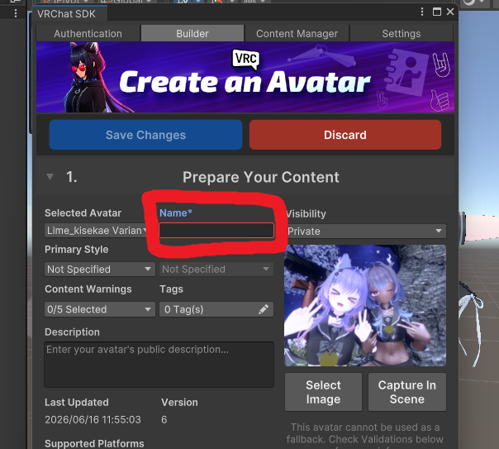The width and height of the screenshot is (499, 449).
Task: Click the avatar Name input field
Action: 216,230
